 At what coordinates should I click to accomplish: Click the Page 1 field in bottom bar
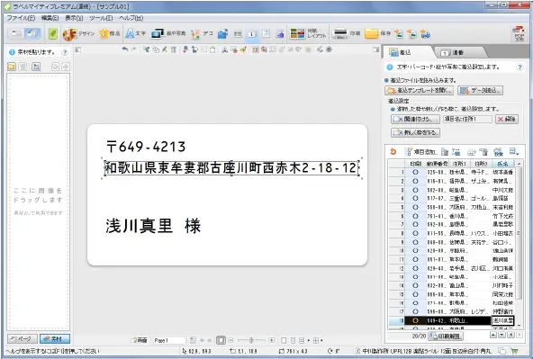pyautogui.click(x=169, y=340)
